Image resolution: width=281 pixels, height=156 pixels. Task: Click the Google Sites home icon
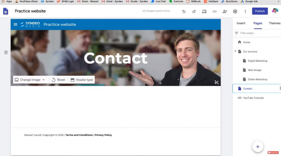6,11
